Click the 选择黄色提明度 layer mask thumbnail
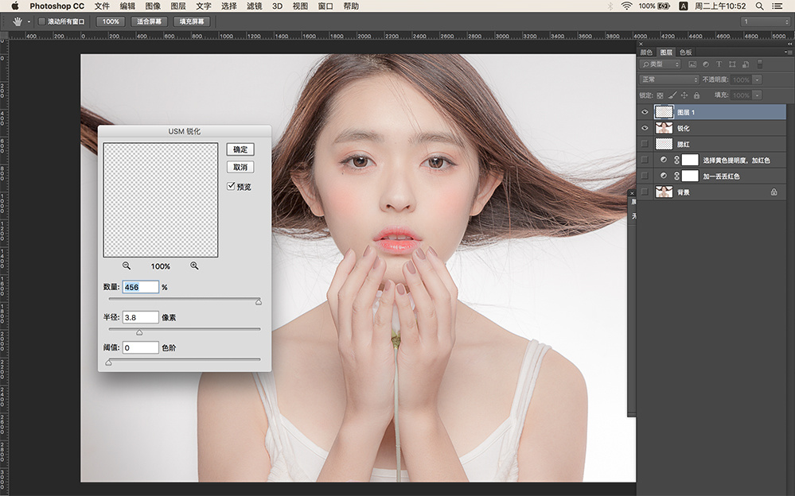The width and height of the screenshot is (795, 496). [x=690, y=160]
